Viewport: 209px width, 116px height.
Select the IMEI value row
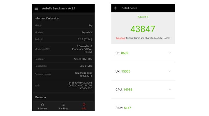[63, 86]
